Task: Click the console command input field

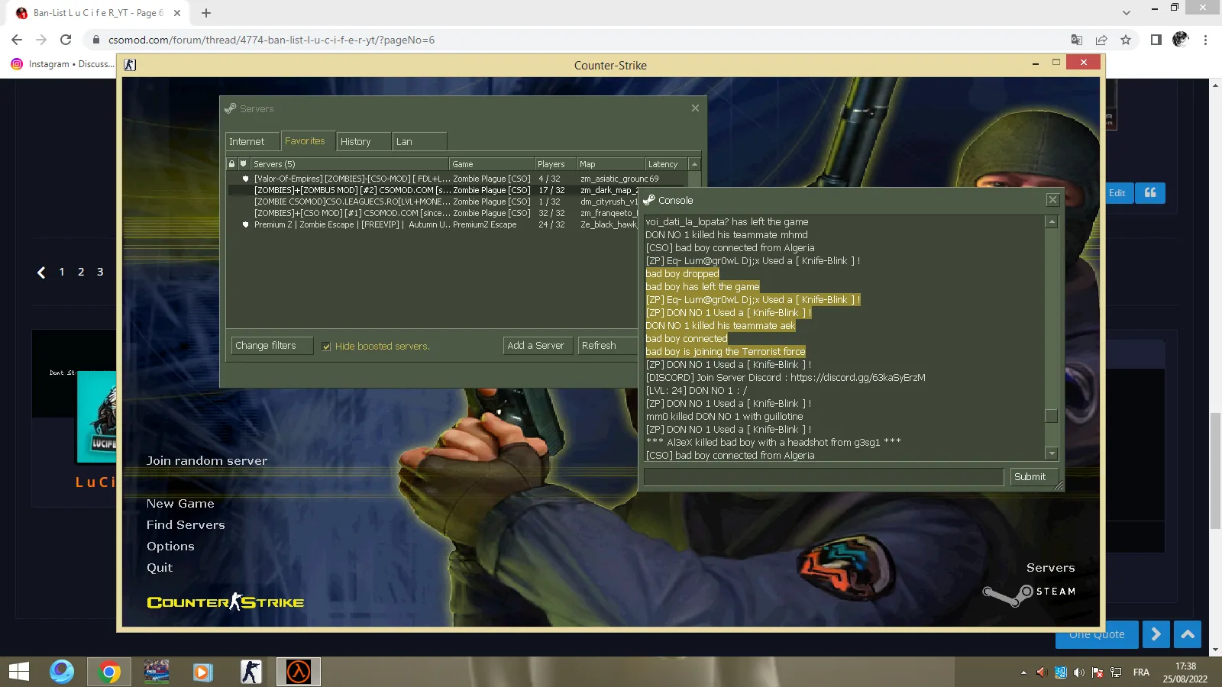Action: point(823,477)
